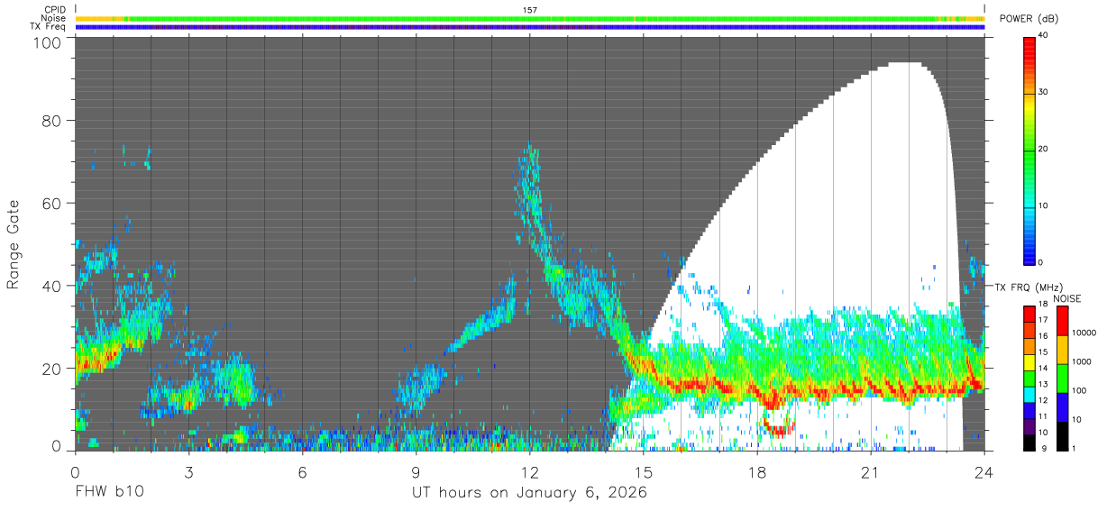1107x511 pixels.
Task: Click the y-axis tick label '60'
Action: [x=52, y=203]
